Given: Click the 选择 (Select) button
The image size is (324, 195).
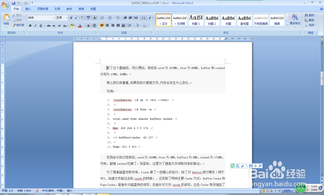Looking at the screenshot, I should click(311, 25).
